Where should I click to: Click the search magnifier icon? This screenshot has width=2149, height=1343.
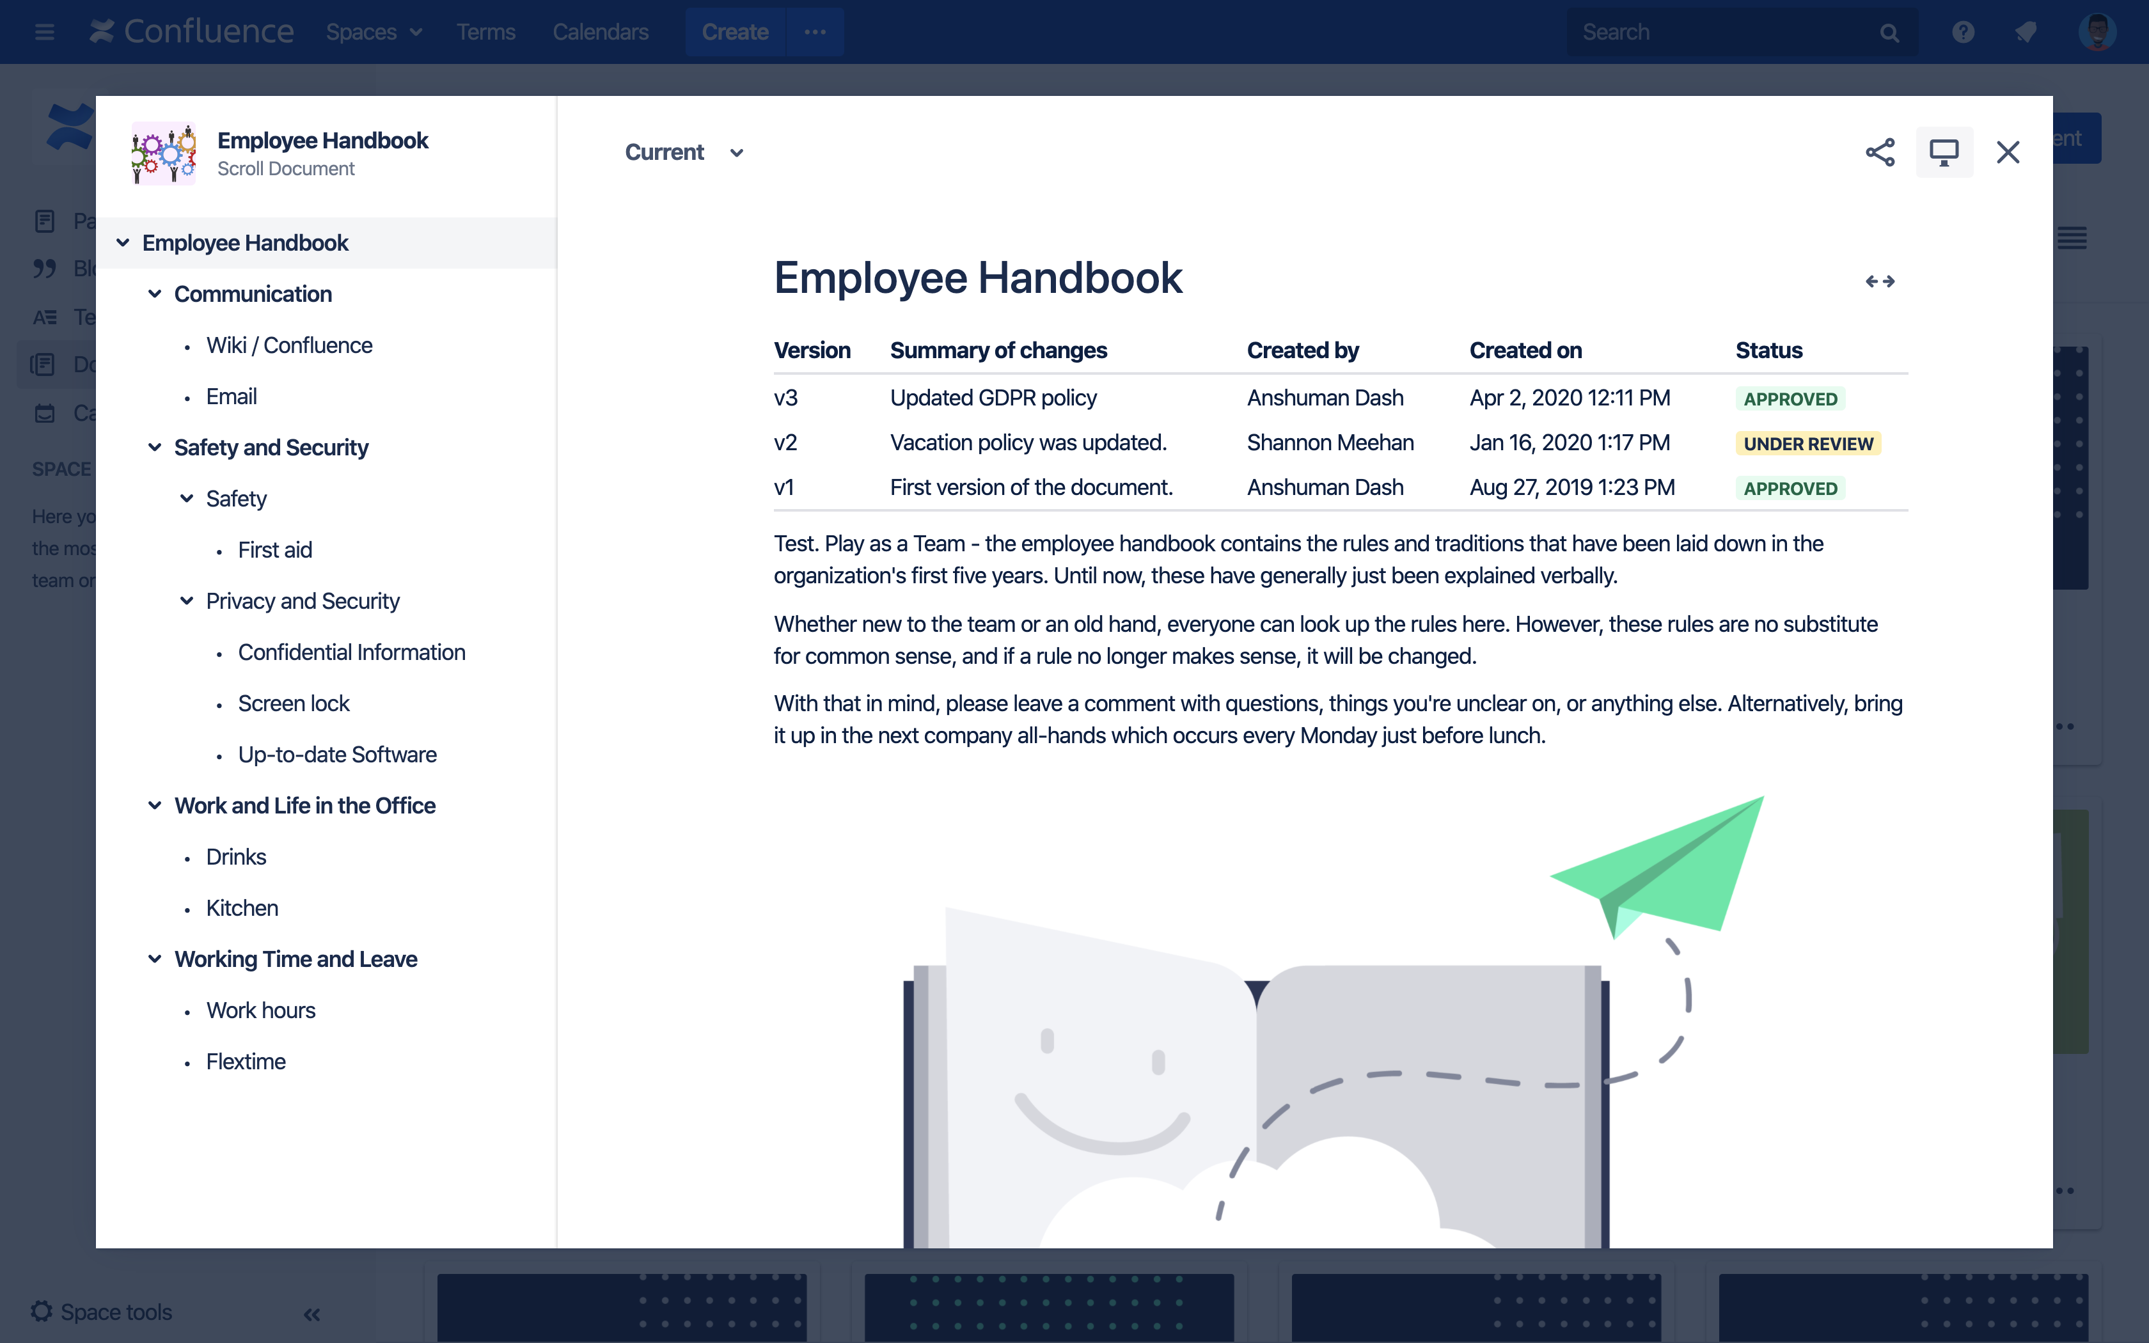1889,33
